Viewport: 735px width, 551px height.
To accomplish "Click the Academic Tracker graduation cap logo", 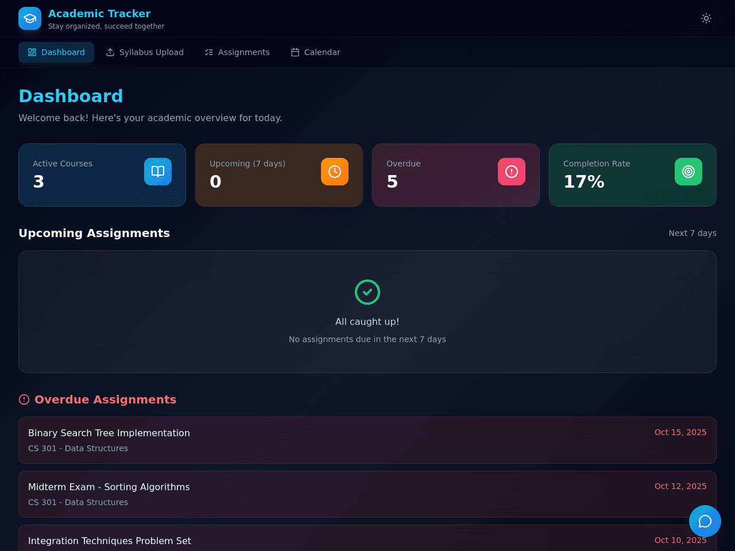I will [30, 18].
